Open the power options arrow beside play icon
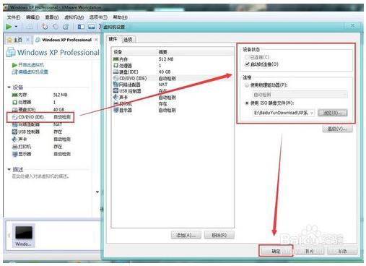This screenshot has height=266, width=366. (16, 27)
